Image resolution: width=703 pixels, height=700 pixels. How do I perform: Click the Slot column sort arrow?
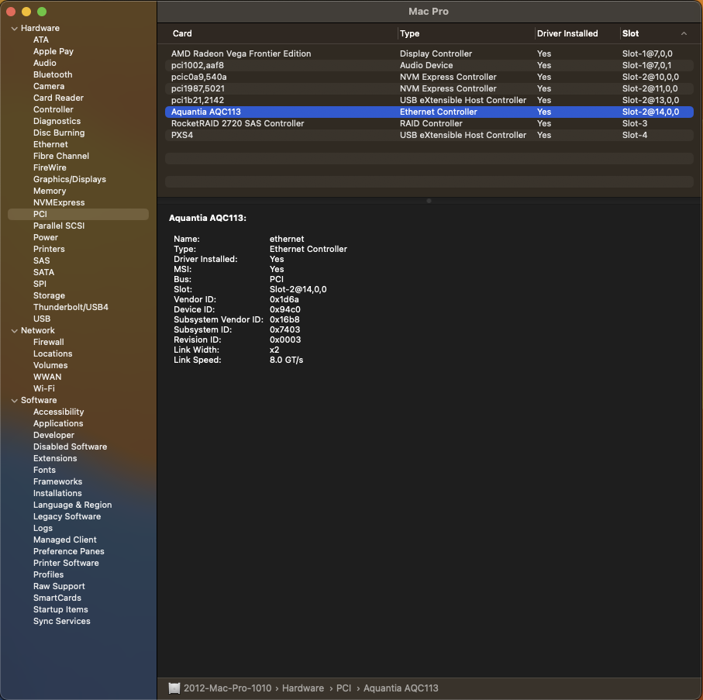coord(684,33)
